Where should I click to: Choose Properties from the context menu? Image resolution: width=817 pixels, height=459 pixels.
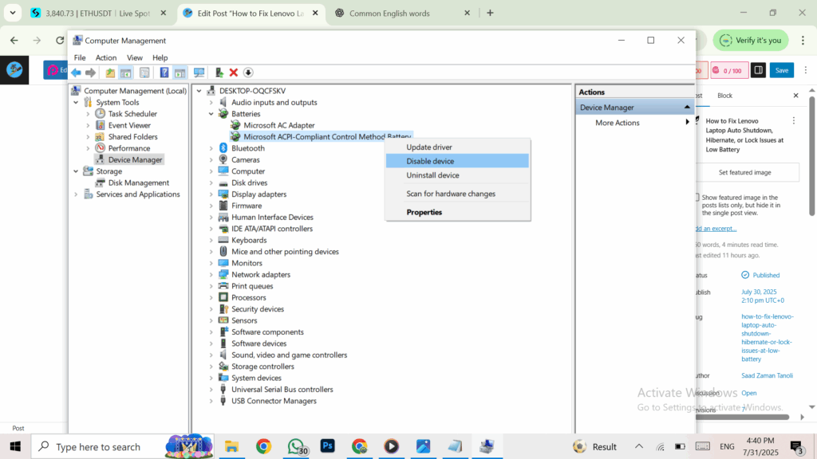pos(457,212)
